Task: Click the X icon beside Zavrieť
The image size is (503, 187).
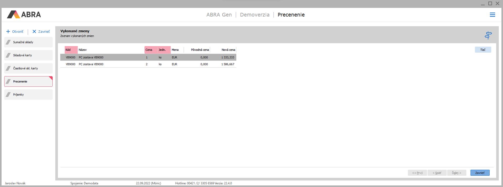Action: tap(34, 32)
